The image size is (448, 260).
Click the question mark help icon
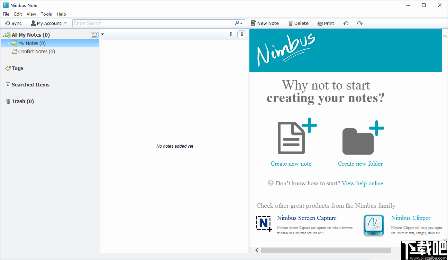271,183
